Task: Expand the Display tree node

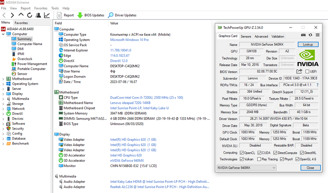Action: 3,94
